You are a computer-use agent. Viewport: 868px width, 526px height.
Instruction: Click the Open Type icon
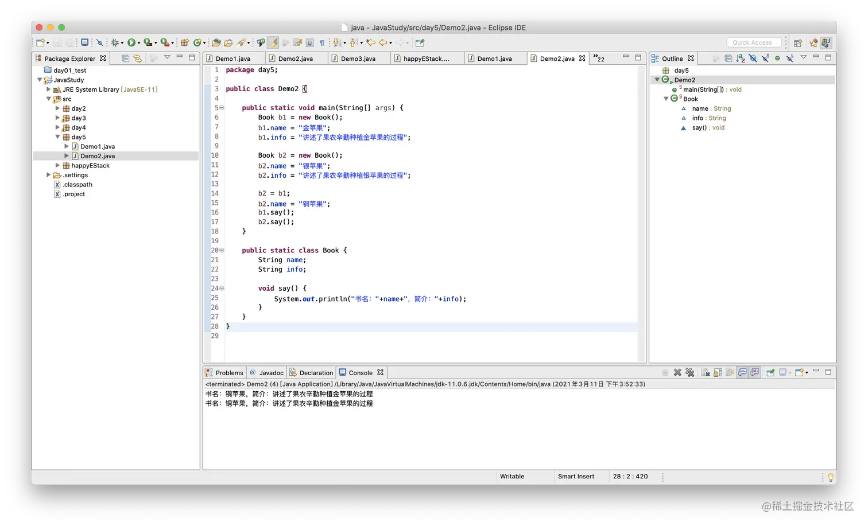(216, 42)
